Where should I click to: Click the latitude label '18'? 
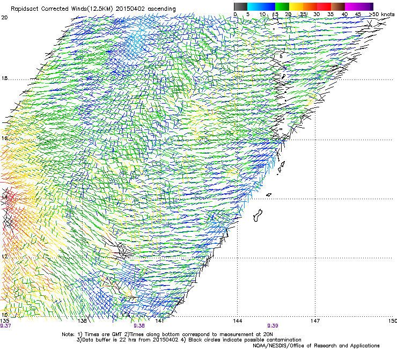point(4,78)
